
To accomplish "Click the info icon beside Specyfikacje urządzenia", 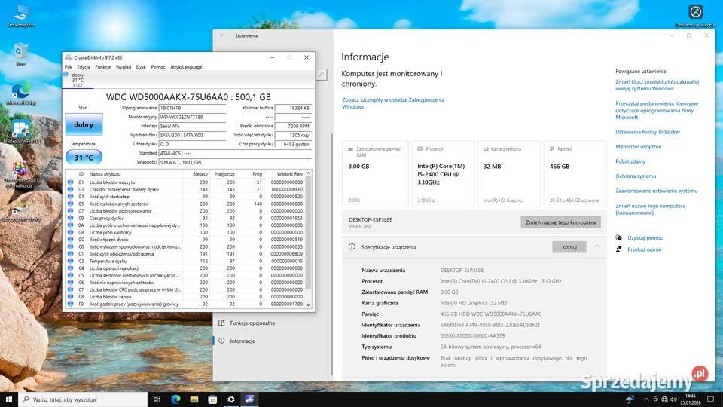I will tap(352, 247).
